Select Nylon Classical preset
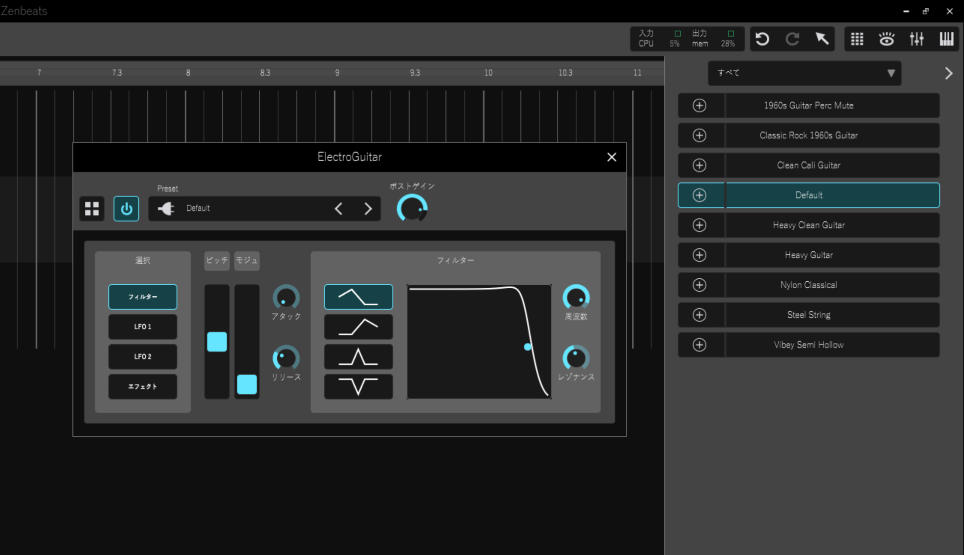 [833, 285]
